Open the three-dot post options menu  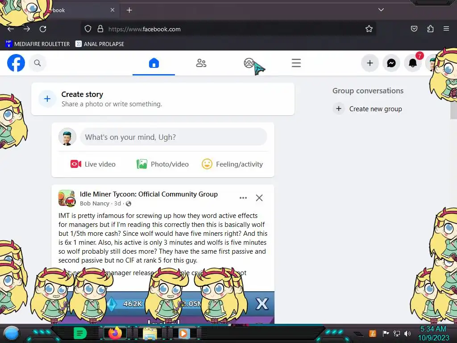pyautogui.click(x=243, y=198)
